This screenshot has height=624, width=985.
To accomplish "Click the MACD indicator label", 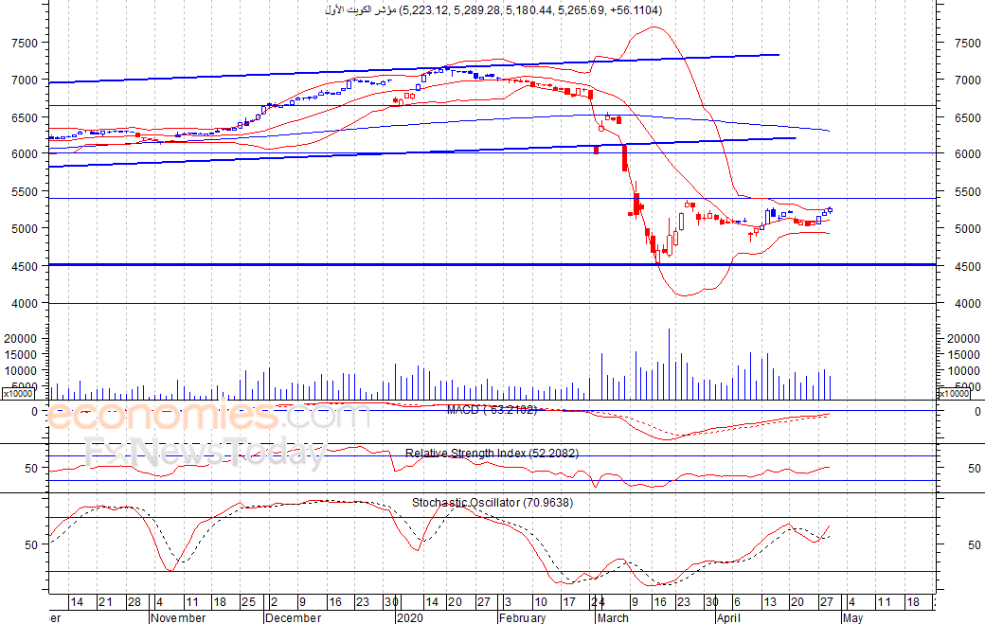I will (492, 410).
